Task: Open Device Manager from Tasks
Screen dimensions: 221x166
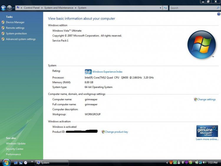Action: [x=15, y=22]
